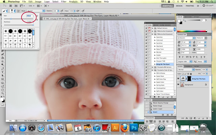Screen dimensions: 216x135
Task: Toggle the Seventies action checkmark
Action: (146, 37)
